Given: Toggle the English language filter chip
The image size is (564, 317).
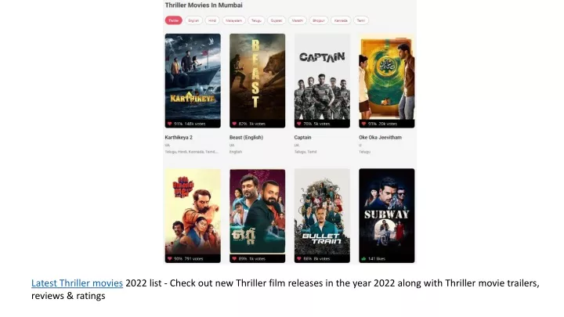Looking at the screenshot, I should coord(193,20).
